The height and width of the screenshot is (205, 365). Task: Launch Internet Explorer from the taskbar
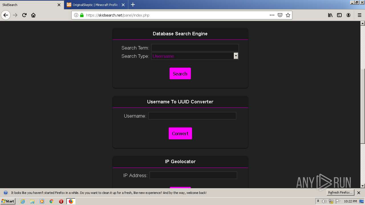[x=23, y=201]
